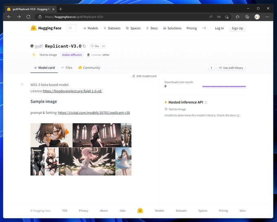The height and width of the screenshot is (222, 277).
Task: Open Datasets link in the footer
Action: [181, 211]
